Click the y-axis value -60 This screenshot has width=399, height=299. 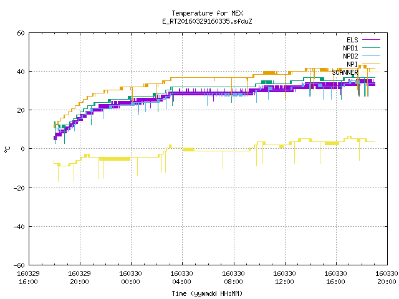pyautogui.click(x=19, y=265)
